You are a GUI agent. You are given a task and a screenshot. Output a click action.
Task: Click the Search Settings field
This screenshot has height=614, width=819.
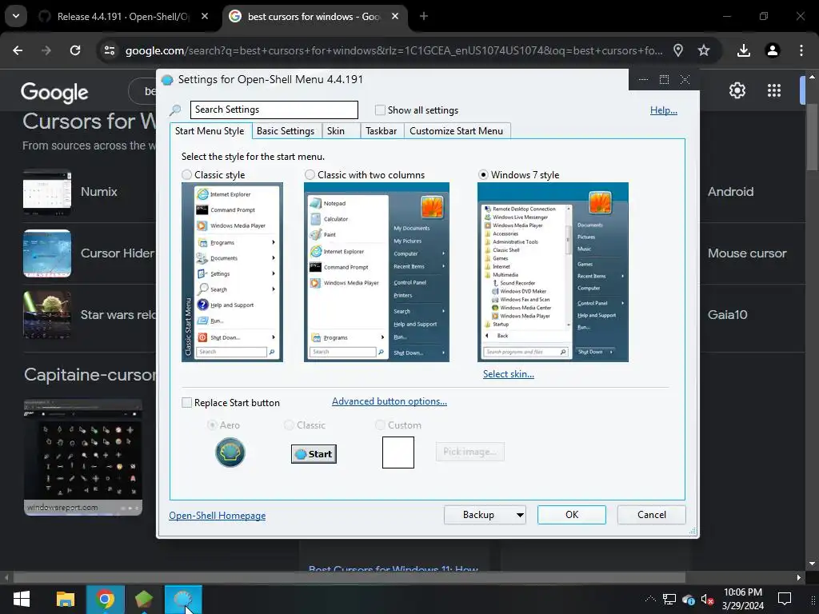[x=274, y=110]
